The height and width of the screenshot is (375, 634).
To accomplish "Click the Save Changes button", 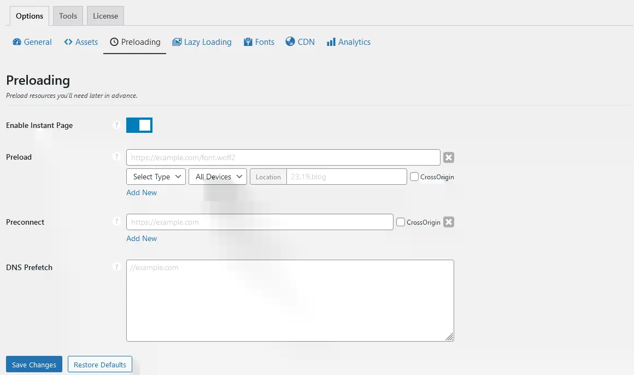I will pos(34,365).
